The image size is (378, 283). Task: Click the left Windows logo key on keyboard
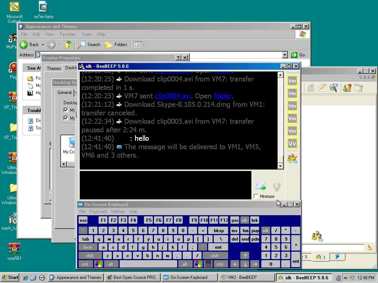(98, 264)
